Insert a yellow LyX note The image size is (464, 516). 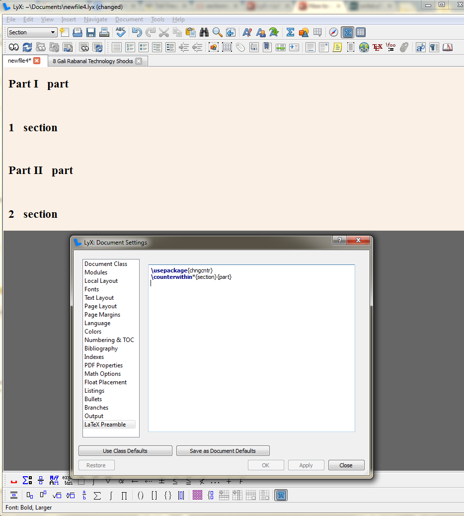coord(337,47)
